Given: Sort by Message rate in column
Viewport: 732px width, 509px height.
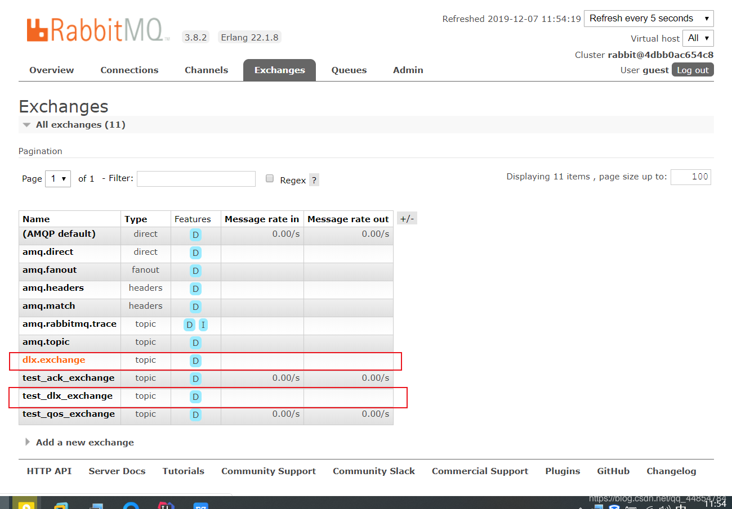Looking at the screenshot, I should tap(262, 219).
